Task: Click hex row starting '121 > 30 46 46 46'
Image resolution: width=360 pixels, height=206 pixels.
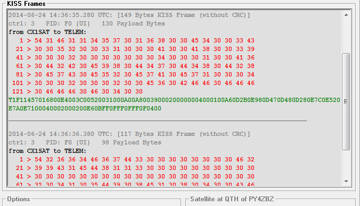Action: (77, 91)
